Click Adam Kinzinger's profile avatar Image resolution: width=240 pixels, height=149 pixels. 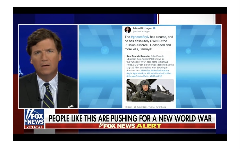click(x=128, y=30)
